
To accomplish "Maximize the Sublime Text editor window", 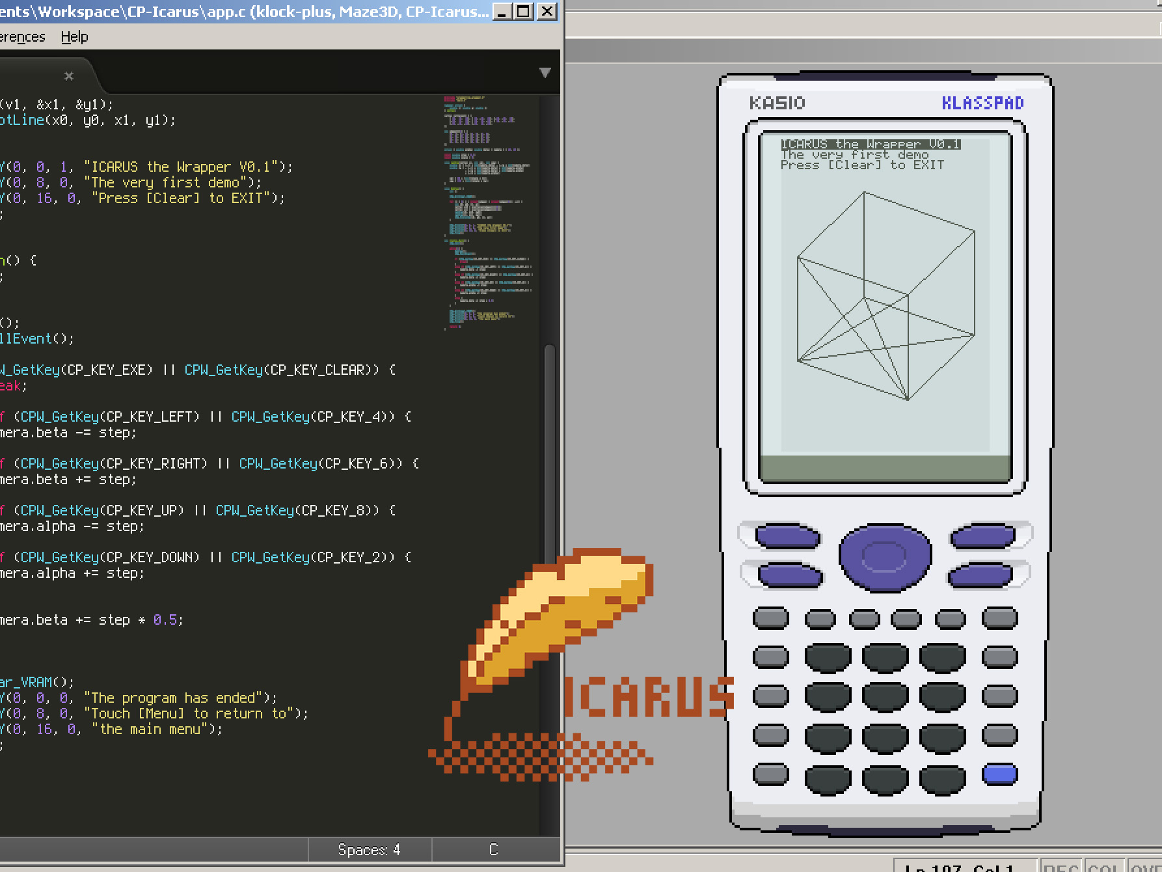I will click(x=524, y=11).
